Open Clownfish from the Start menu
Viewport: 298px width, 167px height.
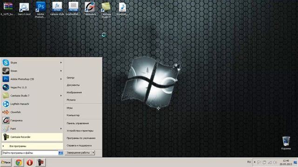pos(32,112)
